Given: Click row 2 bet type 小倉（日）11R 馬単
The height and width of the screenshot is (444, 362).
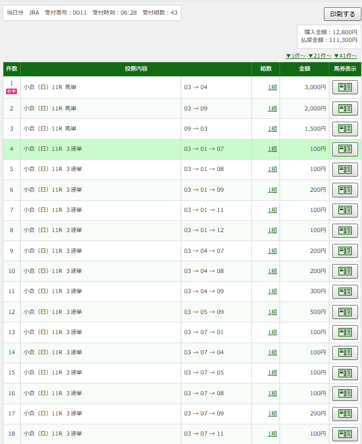Looking at the screenshot, I should pos(50,108).
